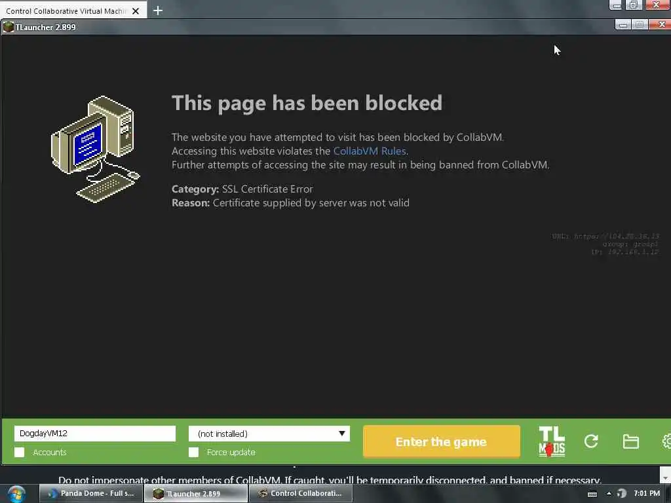Click the 7:01 PM taskbar clock
The width and height of the screenshot is (671, 503).
point(647,493)
